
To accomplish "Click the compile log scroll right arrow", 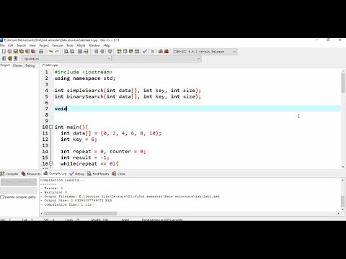I will [x=339, y=213].
